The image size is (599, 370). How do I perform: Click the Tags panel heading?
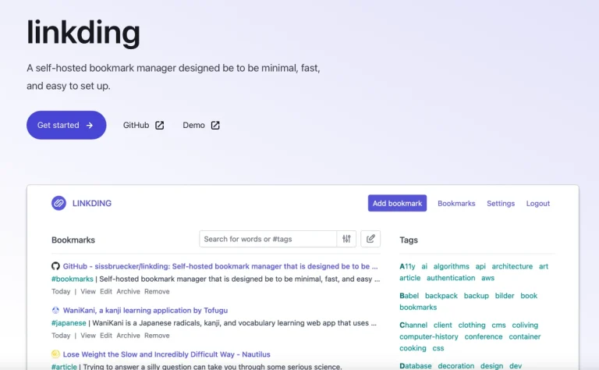pyautogui.click(x=409, y=240)
